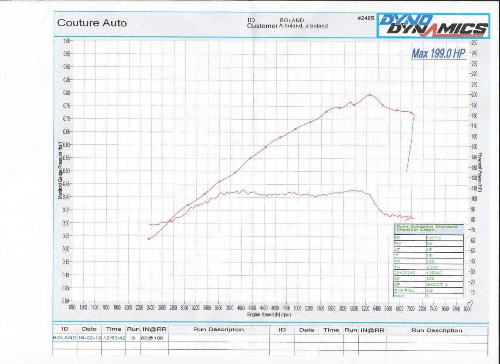Viewport: 500px width, 364px height.
Task: Click the Dyno Dynamics logo
Action: click(x=433, y=26)
